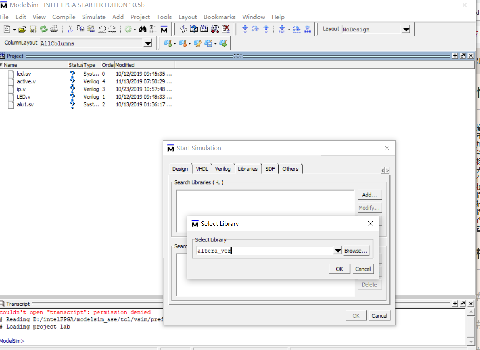
Task: Sort by the Modified column header
Action: [144, 65]
